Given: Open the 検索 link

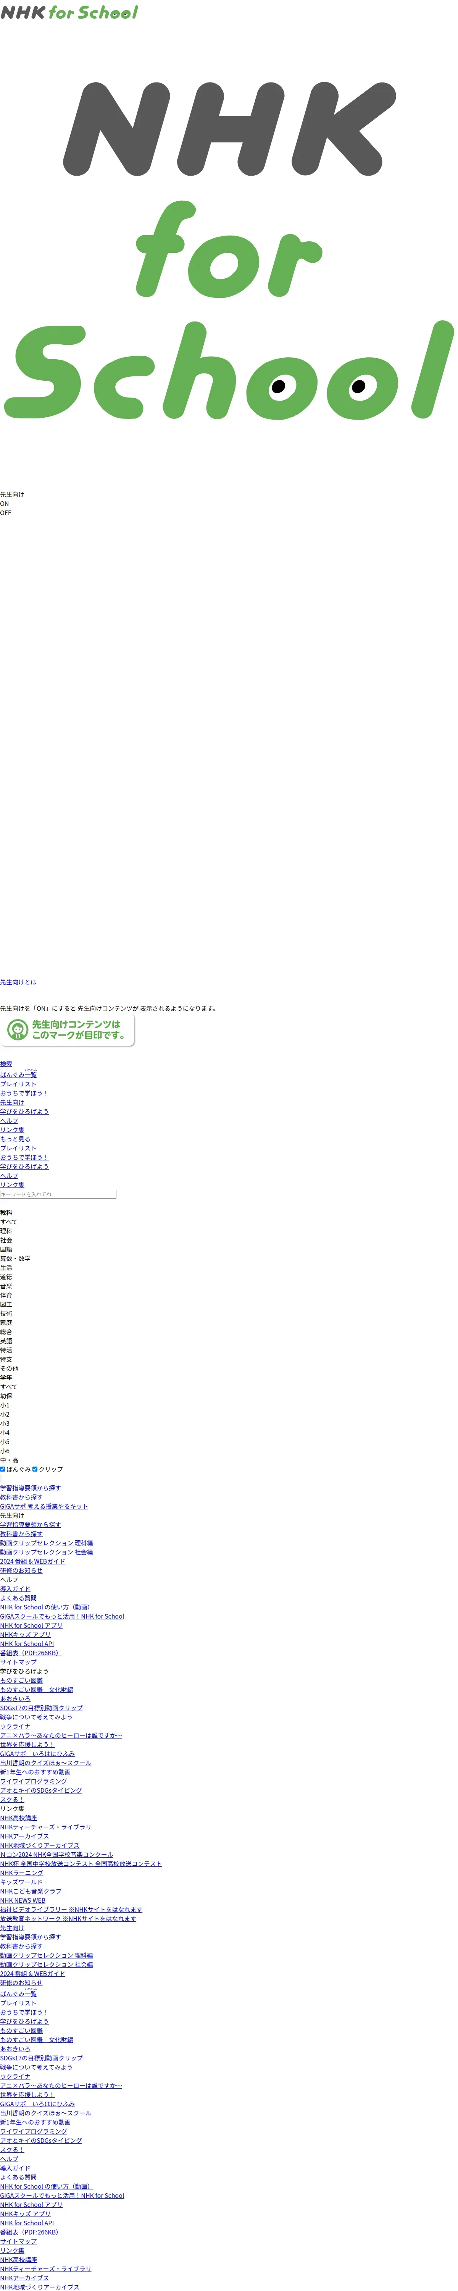Looking at the screenshot, I should [6, 1064].
